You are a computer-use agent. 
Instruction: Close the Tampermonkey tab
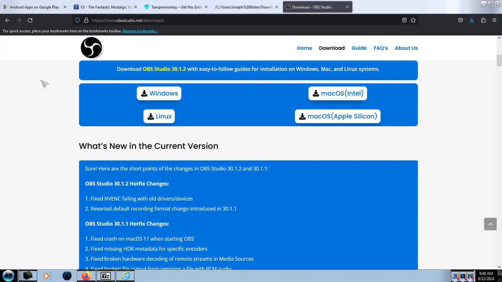pos(206,7)
